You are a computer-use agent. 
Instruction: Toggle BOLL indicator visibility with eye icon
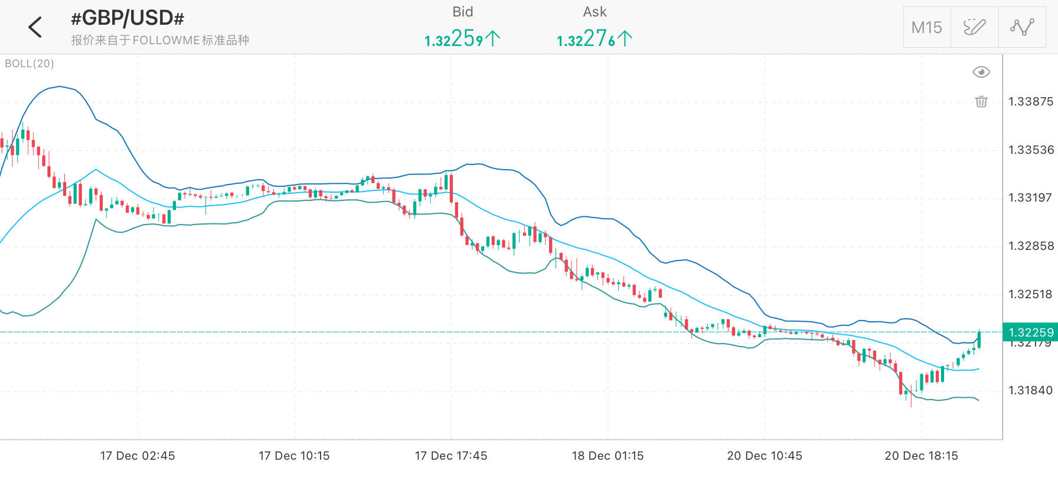(981, 72)
